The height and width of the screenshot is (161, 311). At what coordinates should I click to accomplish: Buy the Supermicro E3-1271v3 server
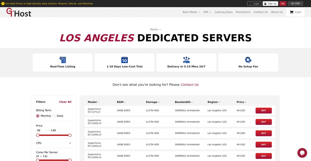pos(264,111)
